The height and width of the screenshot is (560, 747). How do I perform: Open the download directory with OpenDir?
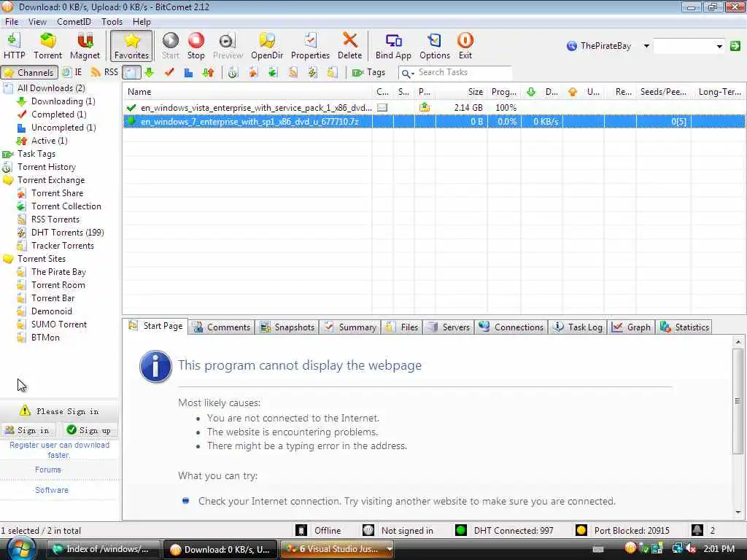[267, 46]
